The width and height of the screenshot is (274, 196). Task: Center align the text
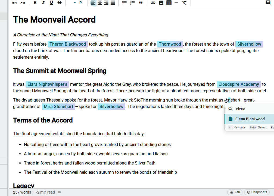click(x=100, y=3)
